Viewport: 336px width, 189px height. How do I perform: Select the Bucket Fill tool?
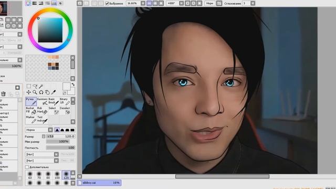pyautogui.click(x=31, y=110)
